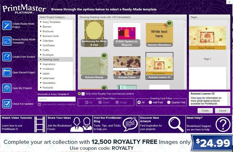Select the Quarter Fold greeting card filter
The height and width of the screenshot is (152, 233).
(x=169, y=102)
